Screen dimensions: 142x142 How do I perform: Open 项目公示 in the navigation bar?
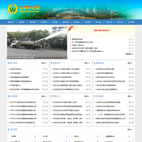pos(120,22)
